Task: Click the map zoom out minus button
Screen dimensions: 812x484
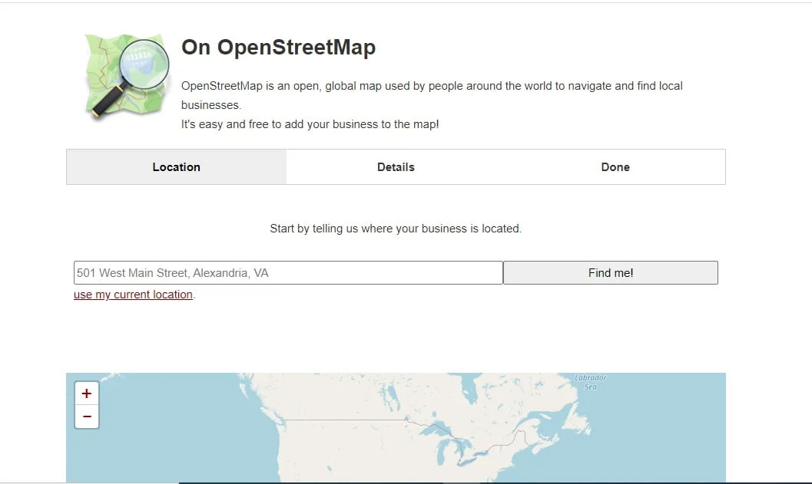Action: pos(87,417)
